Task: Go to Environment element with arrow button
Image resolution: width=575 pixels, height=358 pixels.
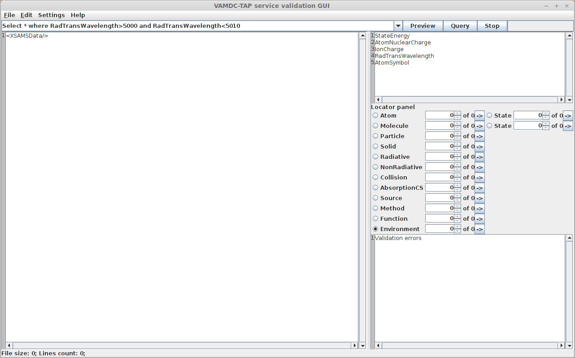Action: pos(479,229)
